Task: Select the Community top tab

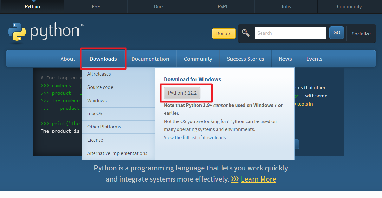Action: 349,6
